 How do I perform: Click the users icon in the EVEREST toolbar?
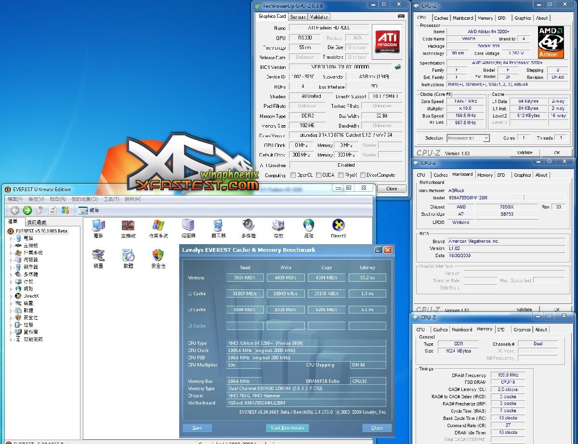65,210
